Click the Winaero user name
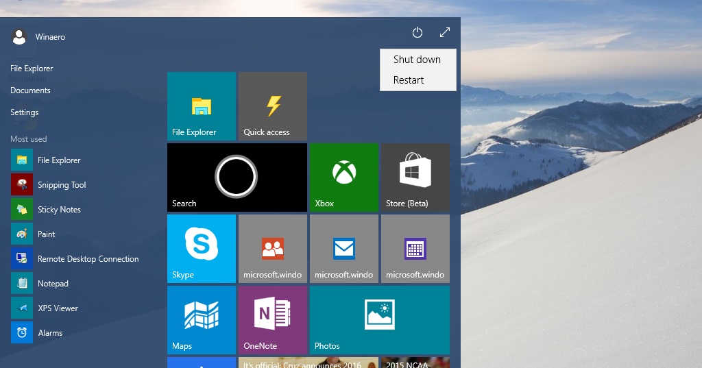The image size is (702, 368). (50, 37)
